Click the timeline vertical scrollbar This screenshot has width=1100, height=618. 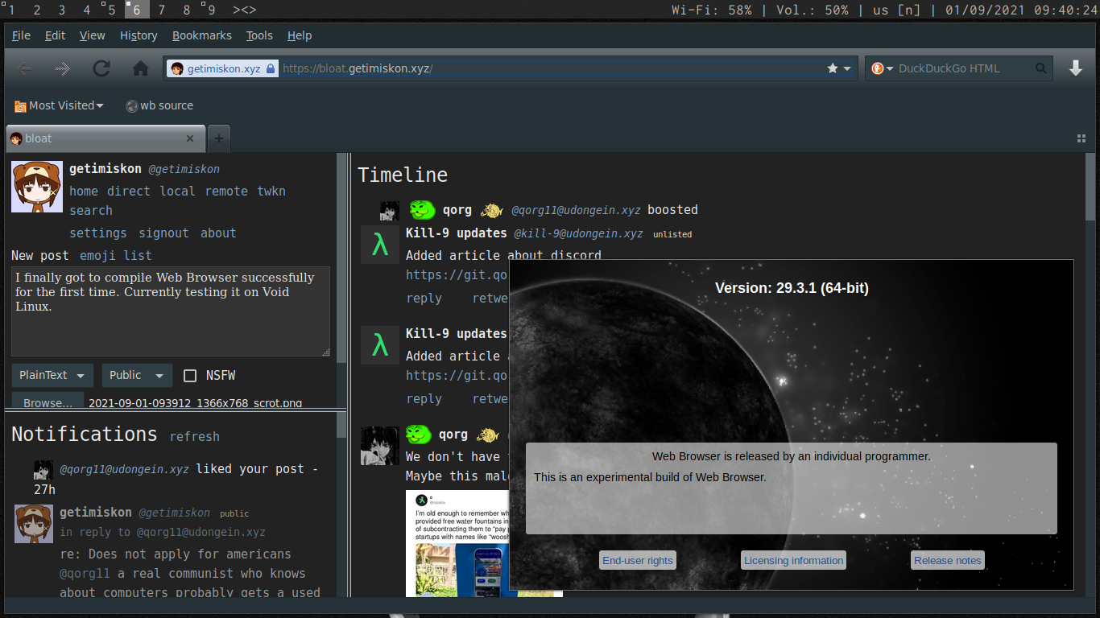pos(1090,187)
